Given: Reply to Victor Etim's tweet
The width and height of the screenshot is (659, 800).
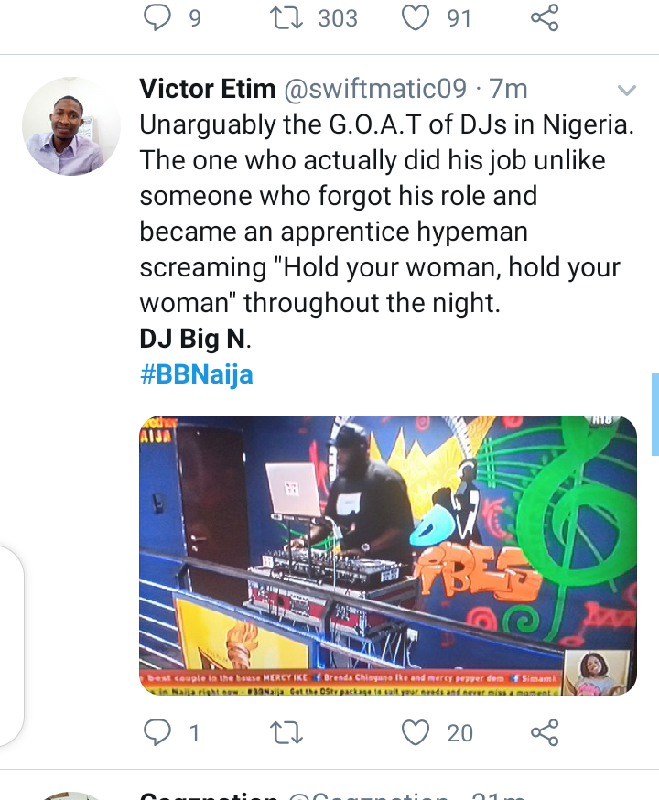Looking at the screenshot, I should pos(157,732).
